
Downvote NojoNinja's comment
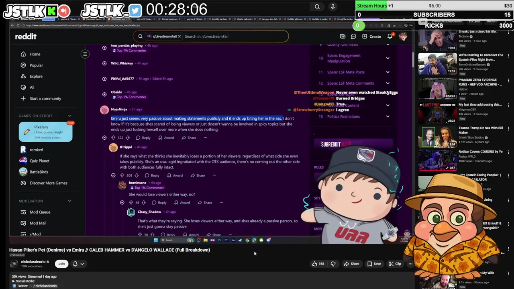(x=128, y=138)
